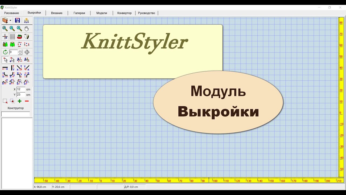Expand the dropdown arrow beside box icon
This screenshot has height=195, width=346.
point(10,21)
